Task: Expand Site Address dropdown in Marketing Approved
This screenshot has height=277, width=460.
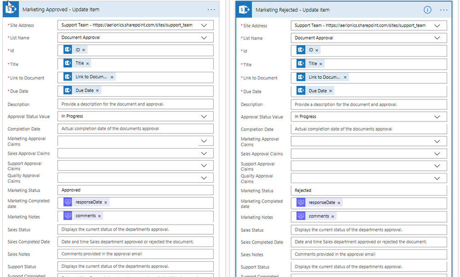Action: 204,25
